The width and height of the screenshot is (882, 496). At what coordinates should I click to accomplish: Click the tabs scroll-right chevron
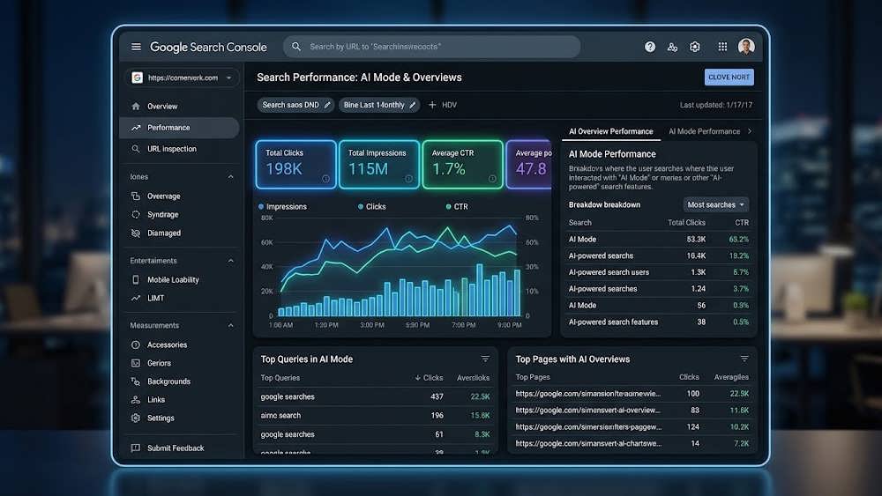click(749, 131)
